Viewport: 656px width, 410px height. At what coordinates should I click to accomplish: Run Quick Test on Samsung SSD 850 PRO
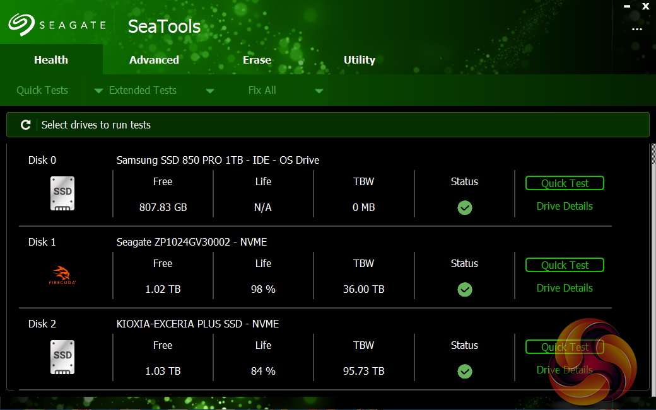click(x=565, y=183)
